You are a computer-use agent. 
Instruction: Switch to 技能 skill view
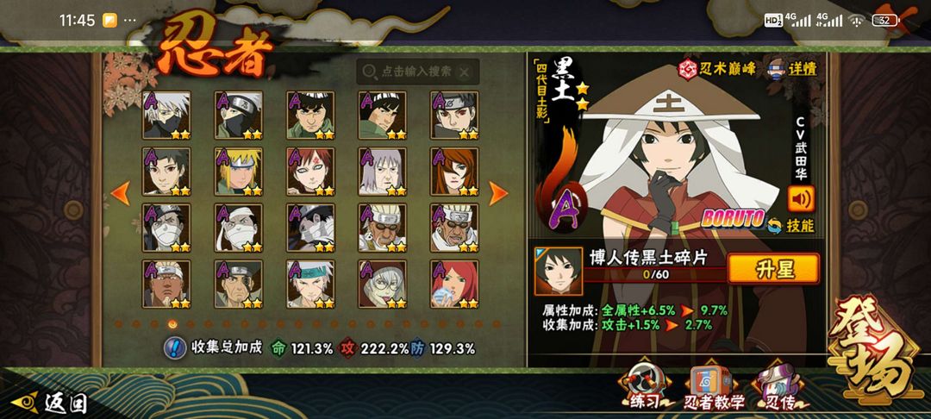(790, 226)
